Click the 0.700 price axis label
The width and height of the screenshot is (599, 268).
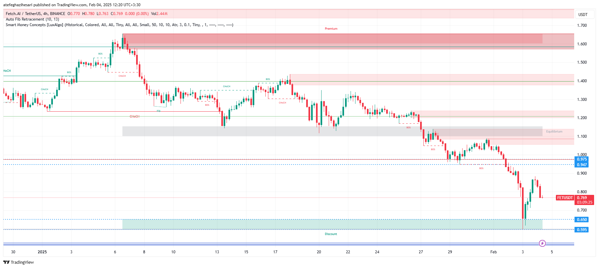(x=582, y=210)
